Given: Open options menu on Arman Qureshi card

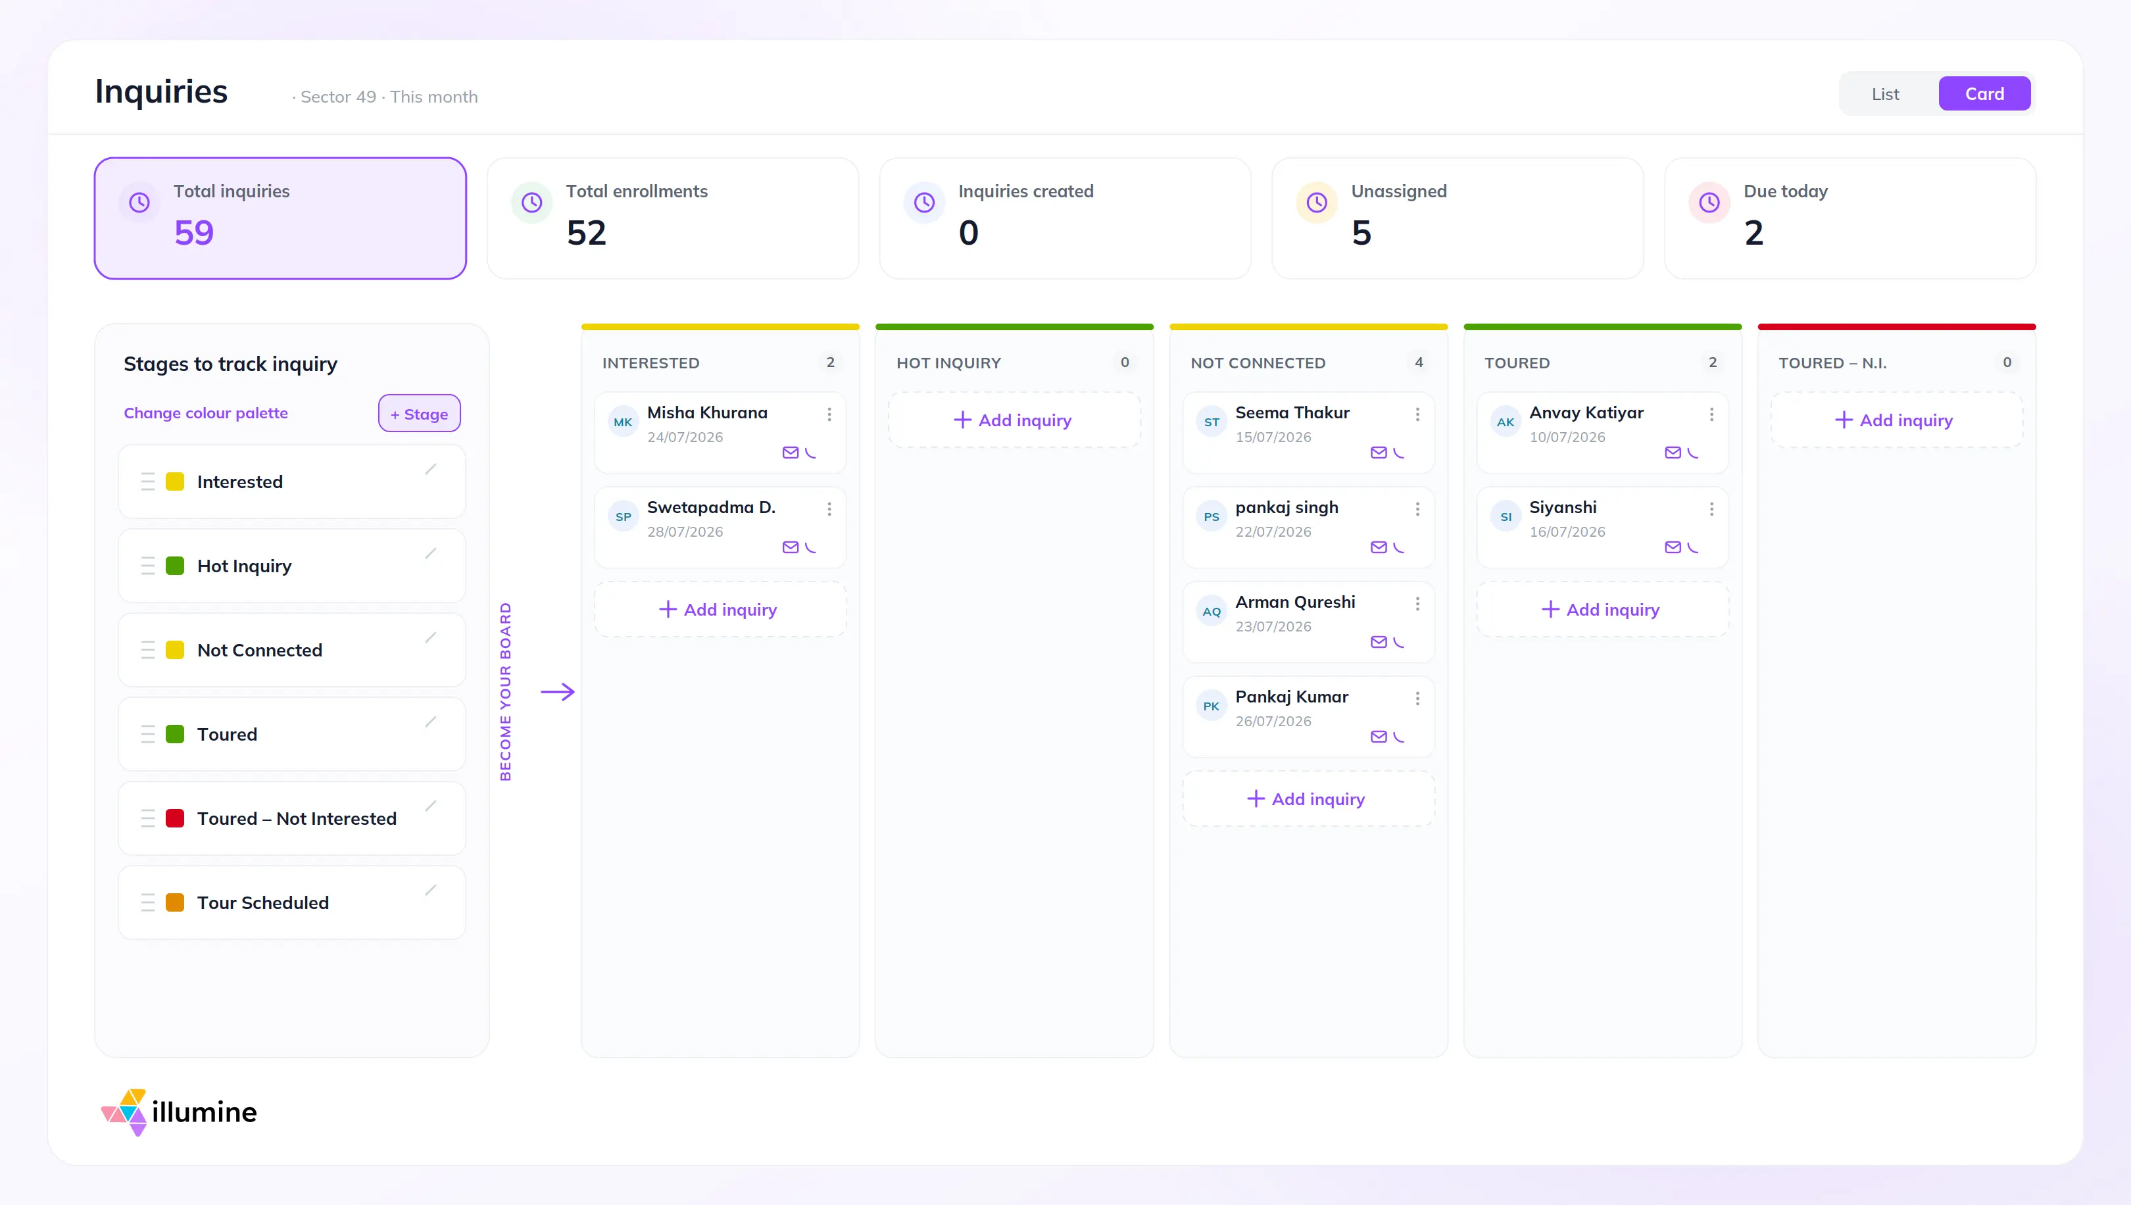Looking at the screenshot, I should tap(1417, 604).
